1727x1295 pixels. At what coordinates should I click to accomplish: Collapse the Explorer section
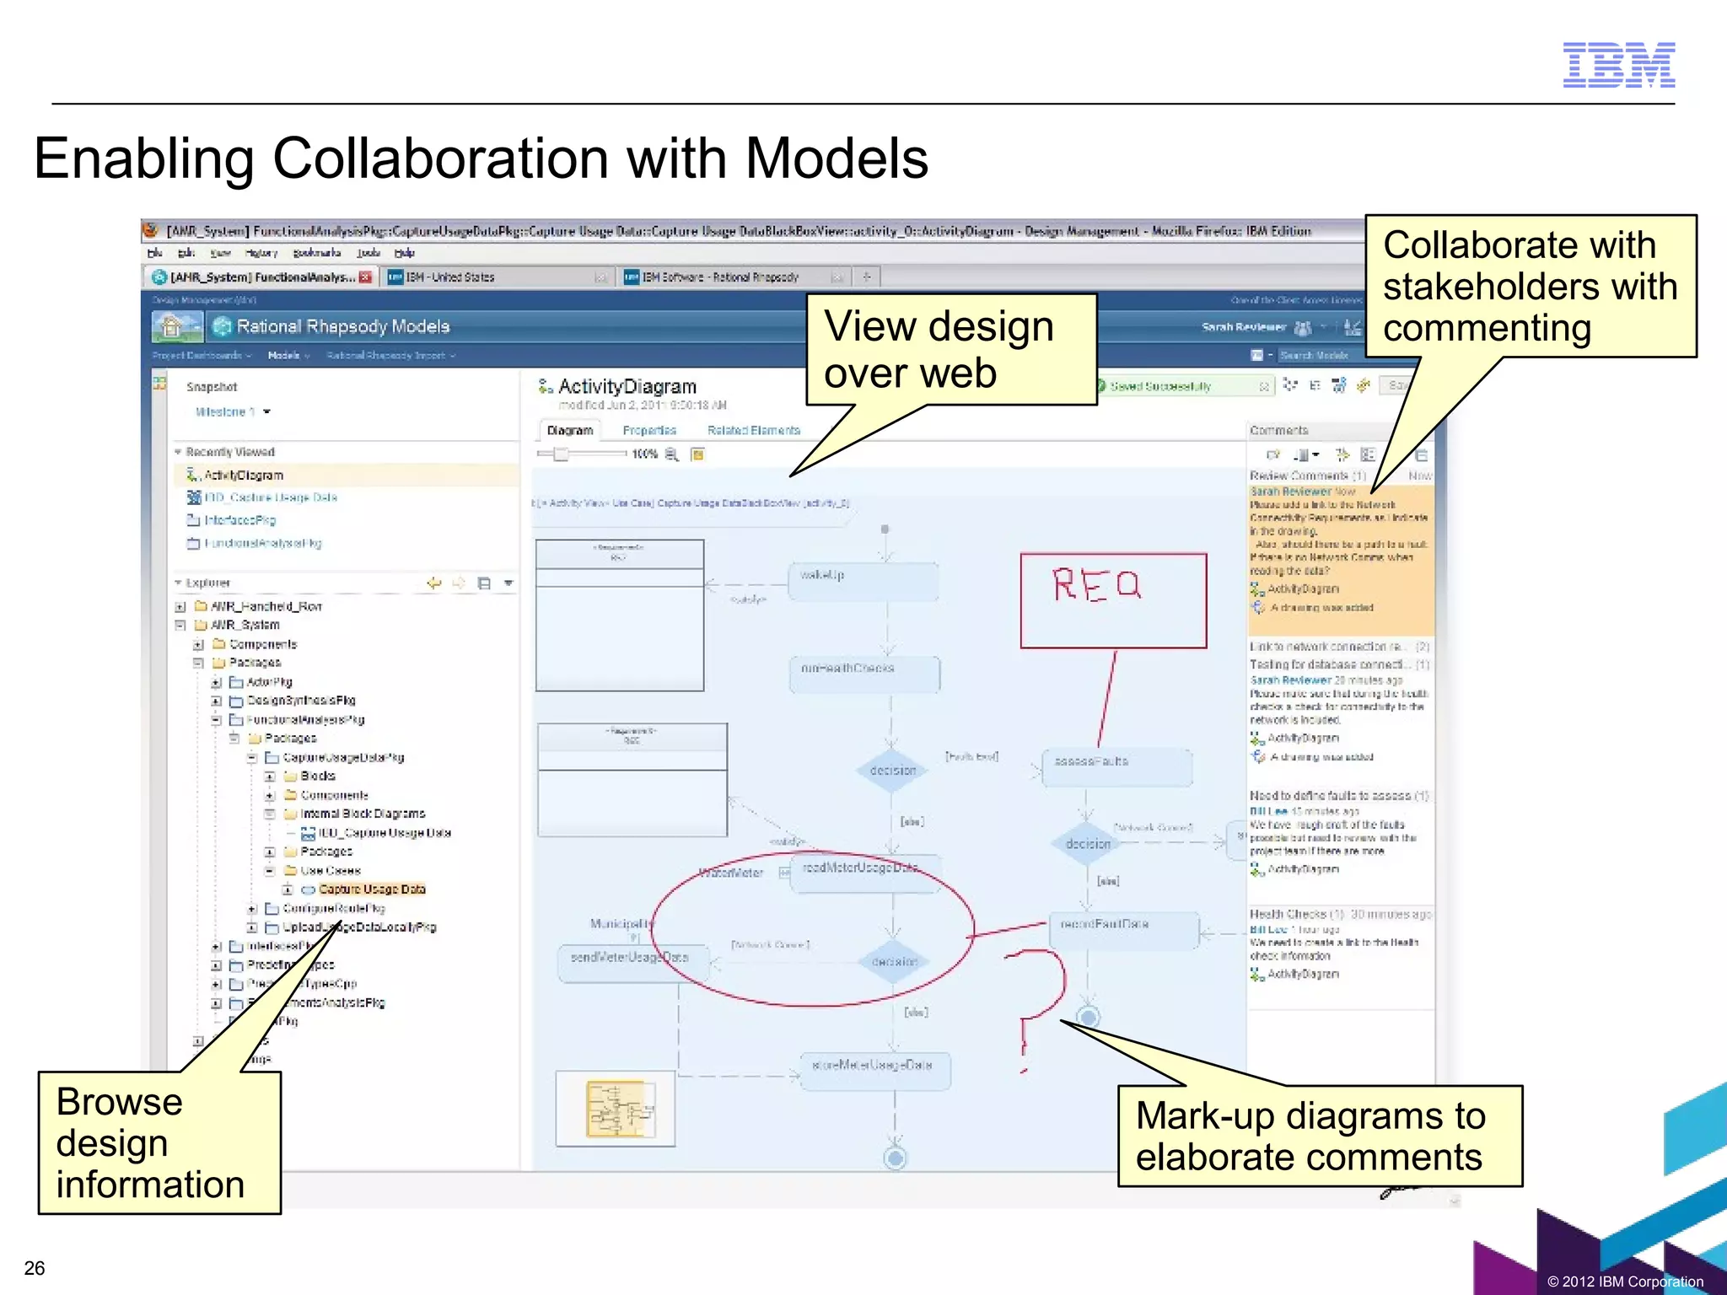click(178, 583)
